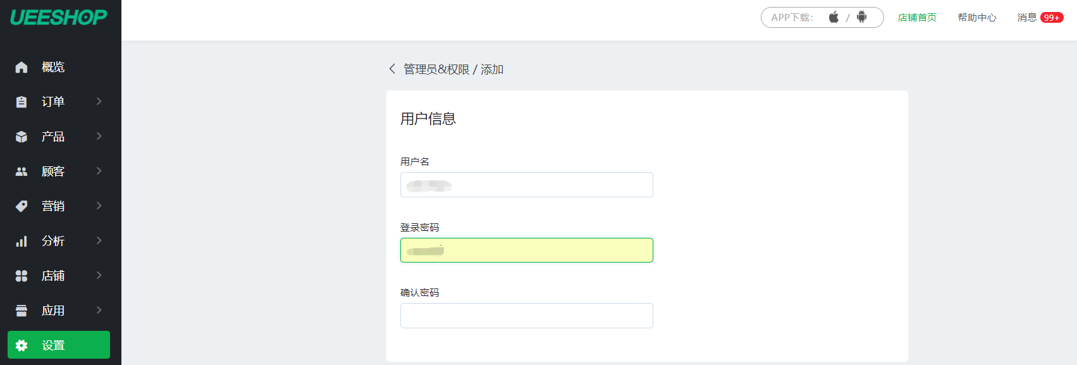Go back using the breadcrumb back arrow
The image size is (1077, 365).
392,69
